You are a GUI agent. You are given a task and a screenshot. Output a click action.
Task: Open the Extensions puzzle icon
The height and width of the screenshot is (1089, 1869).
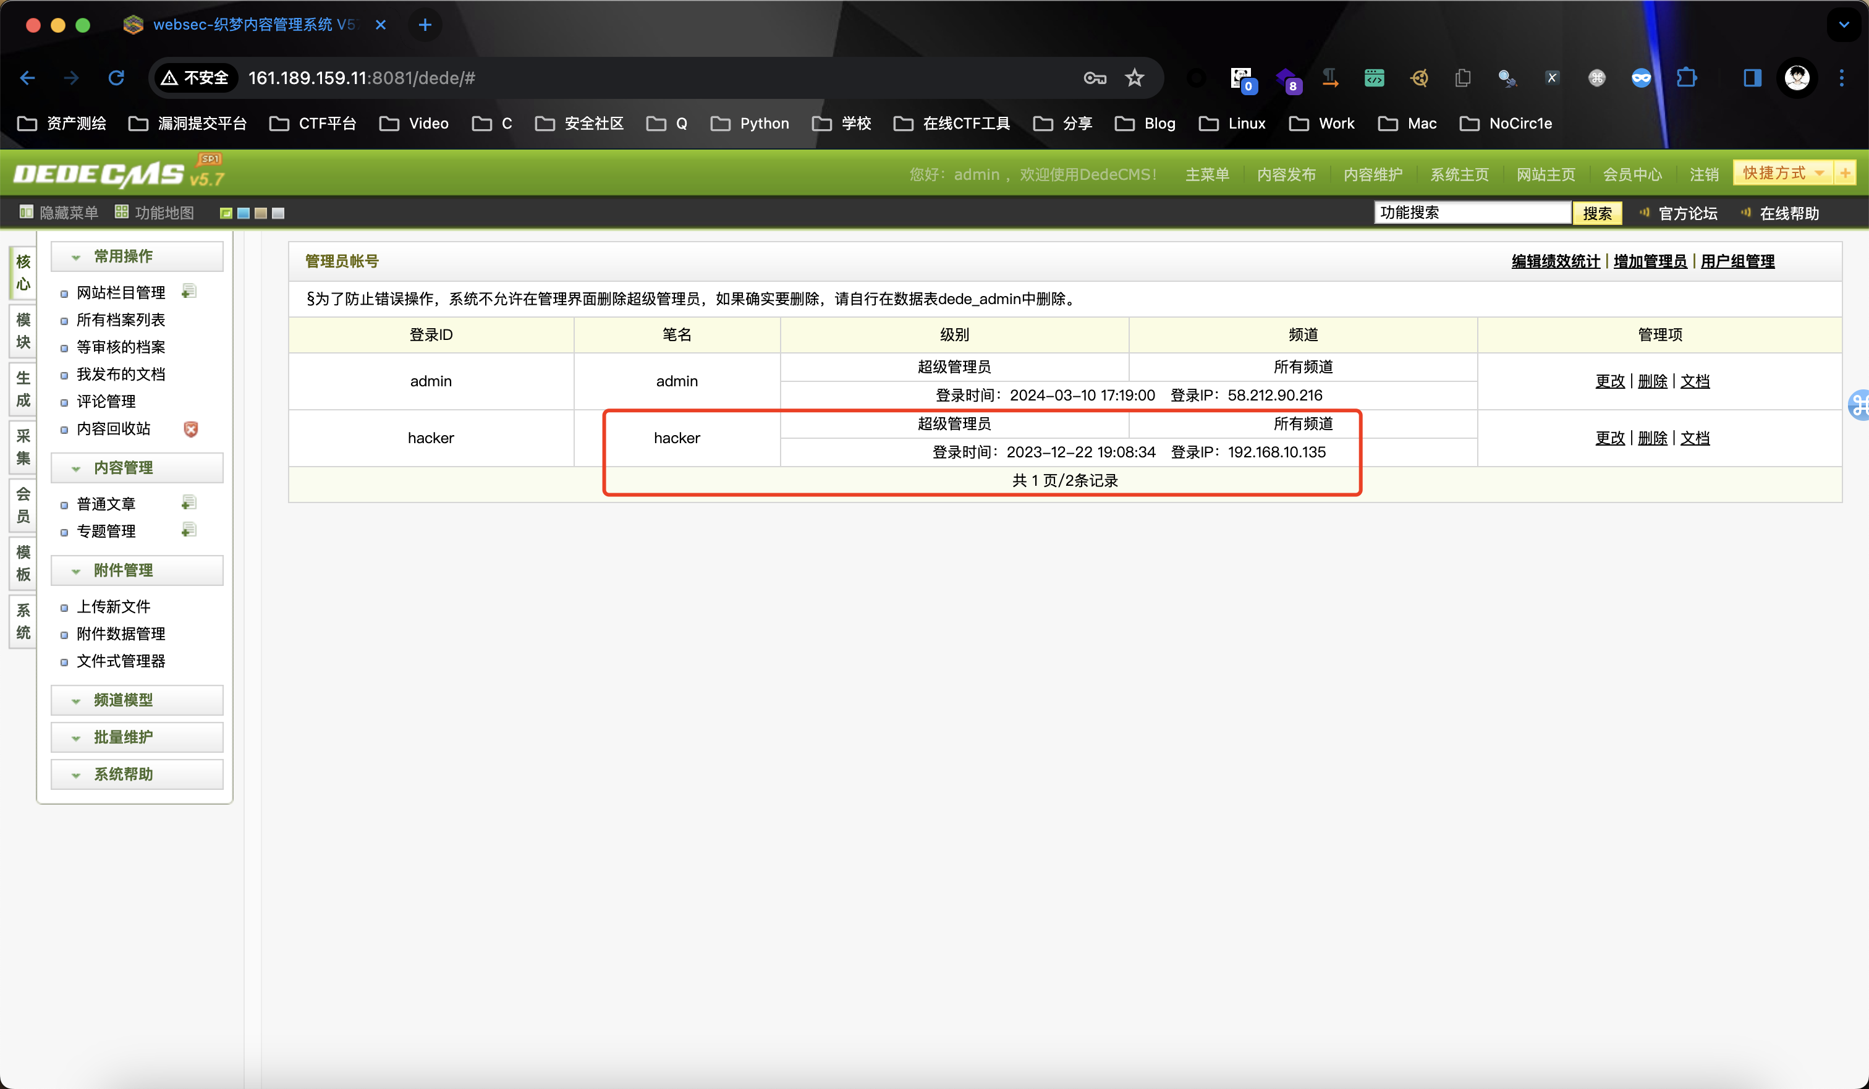click(1686, 78)
